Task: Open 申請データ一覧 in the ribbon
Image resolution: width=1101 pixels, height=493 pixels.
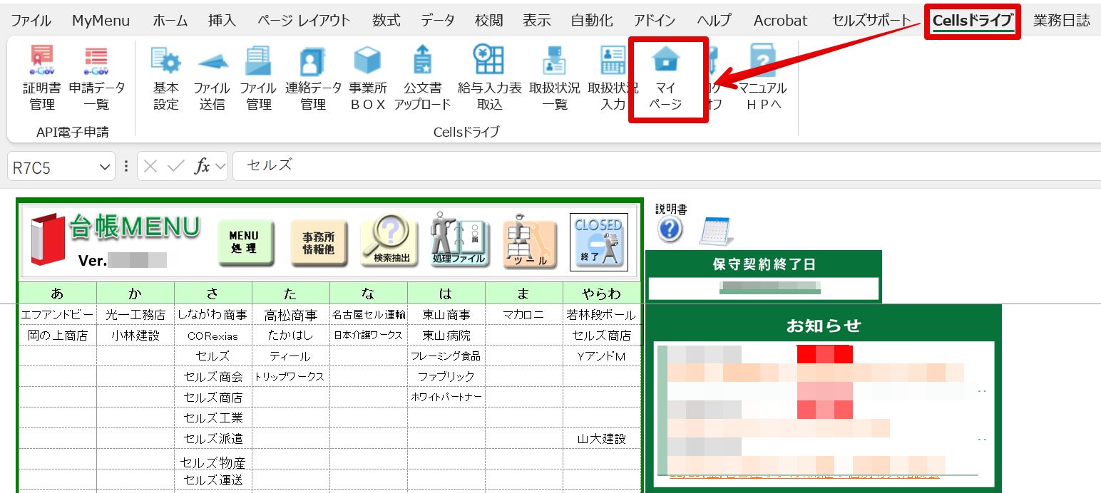Action: pyautogui.click(x=96, y=78)
